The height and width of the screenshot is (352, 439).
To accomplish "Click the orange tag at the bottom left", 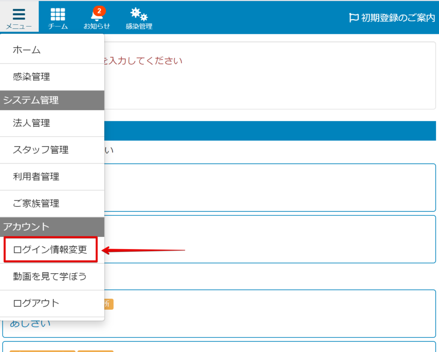I will pos(43,350).
